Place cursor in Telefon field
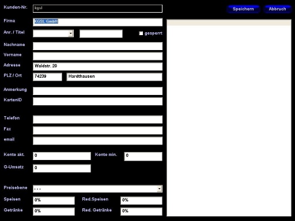Screen dimensions: 295x221 (x=97, y=119)
